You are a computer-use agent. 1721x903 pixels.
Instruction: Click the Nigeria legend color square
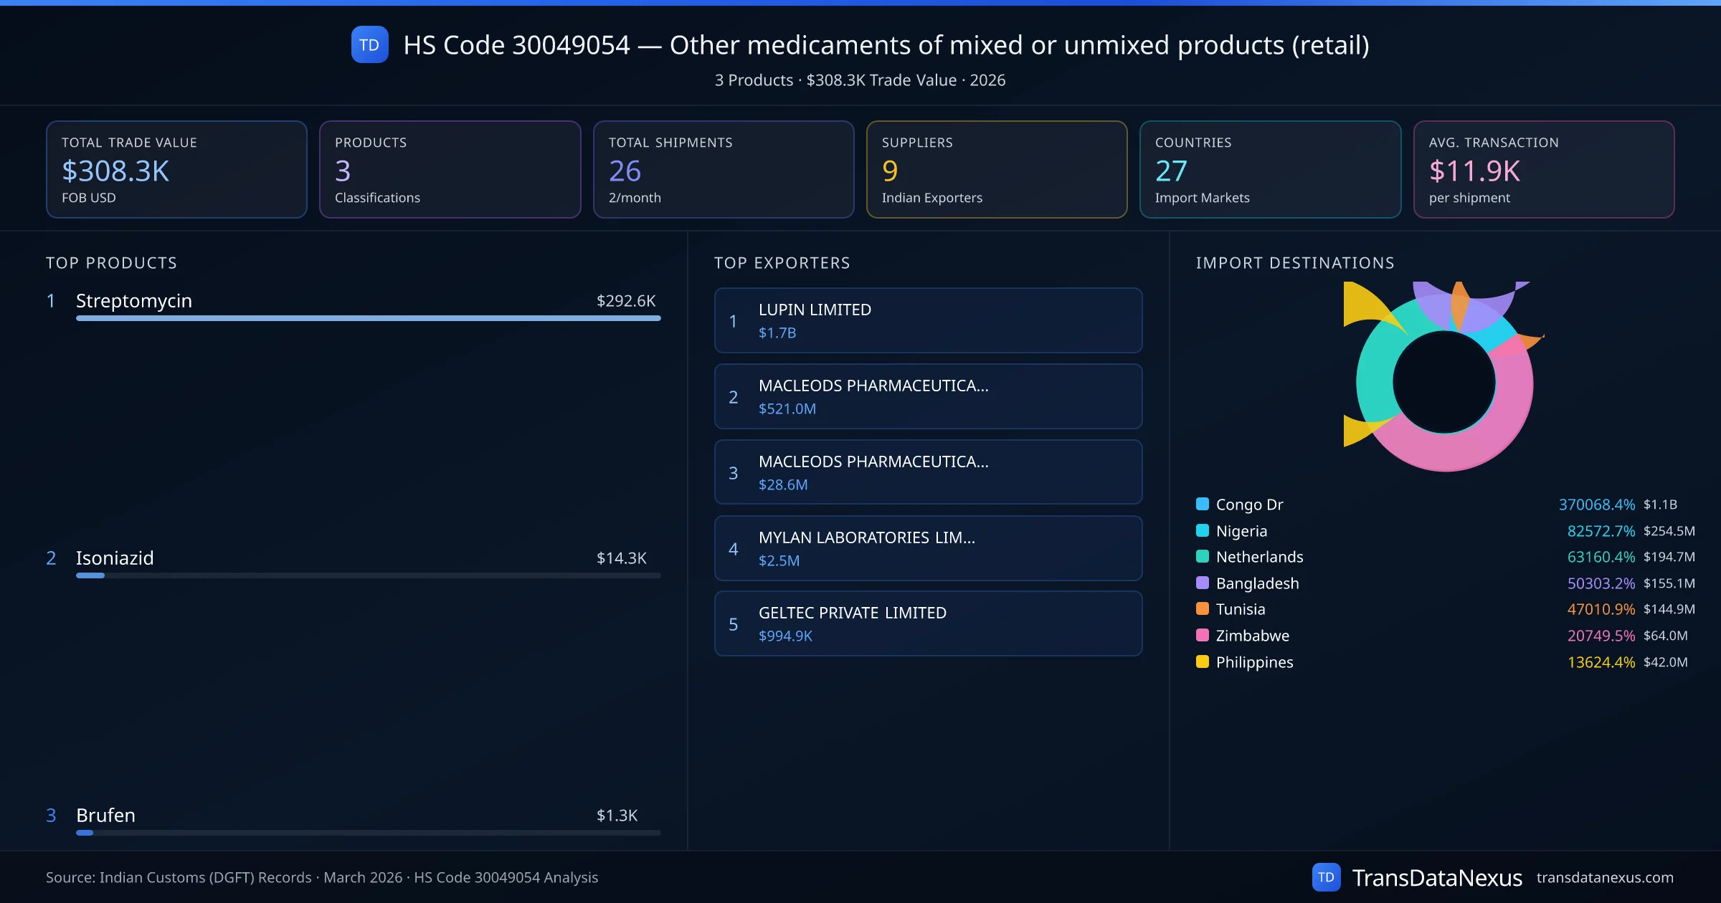[x=1203, y=530]
